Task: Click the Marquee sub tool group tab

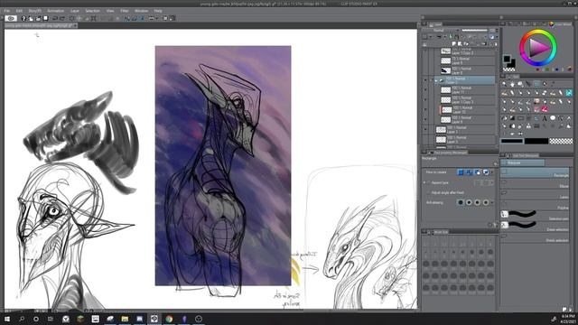Action: click(x=522, y=162)
